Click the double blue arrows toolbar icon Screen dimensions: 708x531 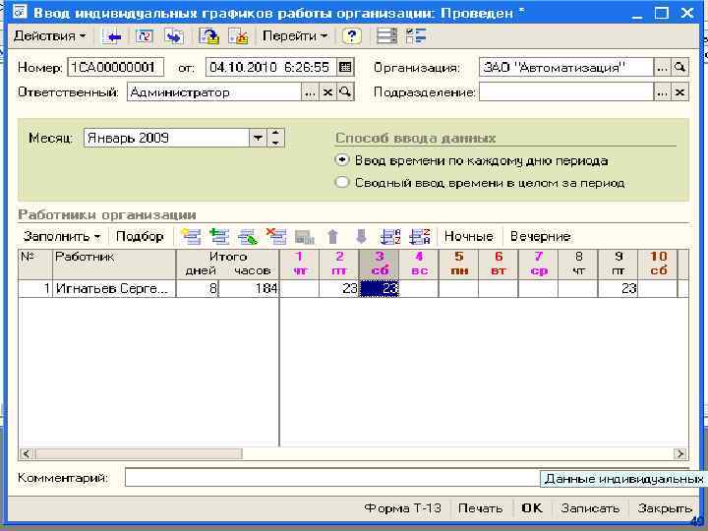[x=174, y=36]
